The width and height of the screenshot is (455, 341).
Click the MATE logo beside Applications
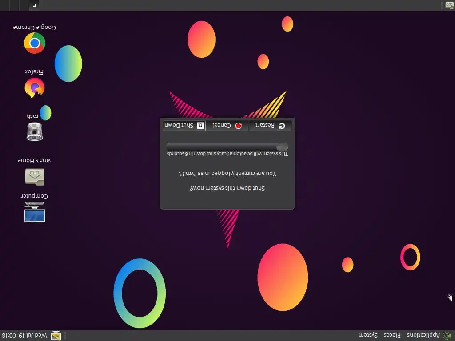click(x=448, y=336)
